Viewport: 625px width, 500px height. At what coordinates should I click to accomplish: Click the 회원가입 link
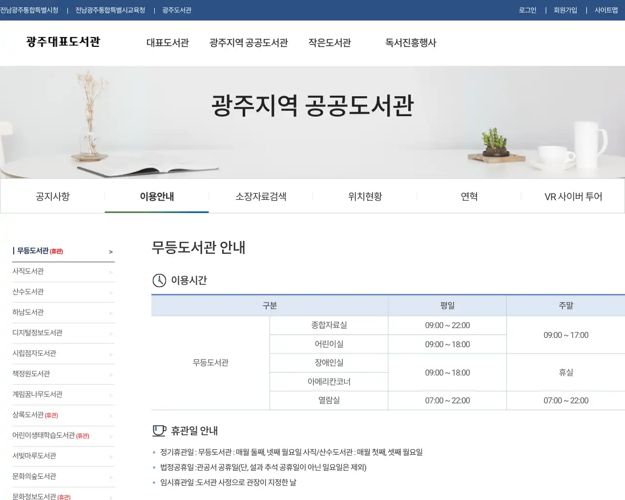point(565,10)
